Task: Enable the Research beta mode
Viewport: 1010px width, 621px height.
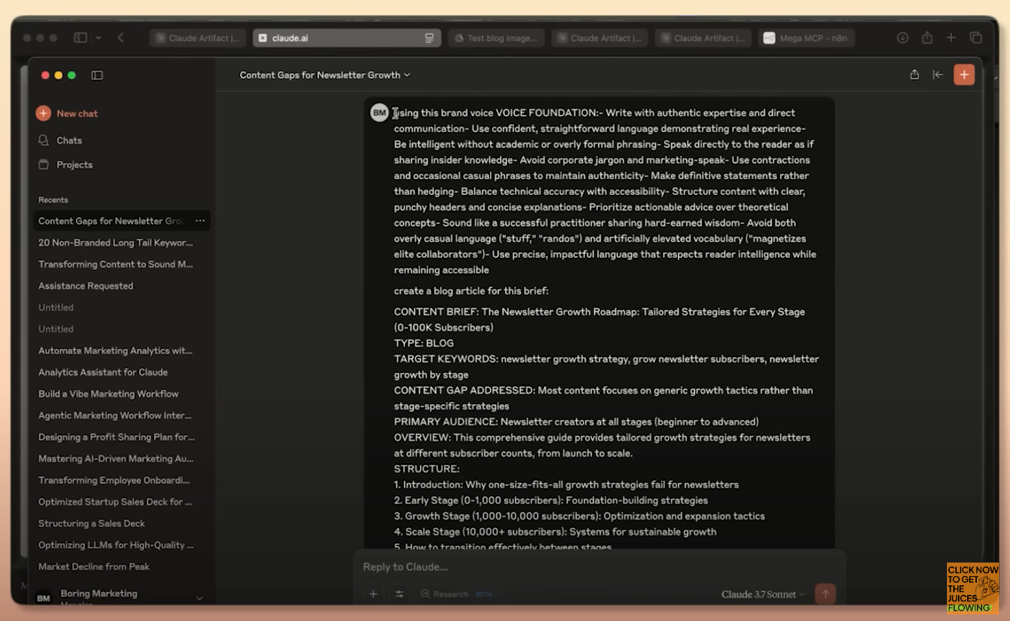Action: 456,594
